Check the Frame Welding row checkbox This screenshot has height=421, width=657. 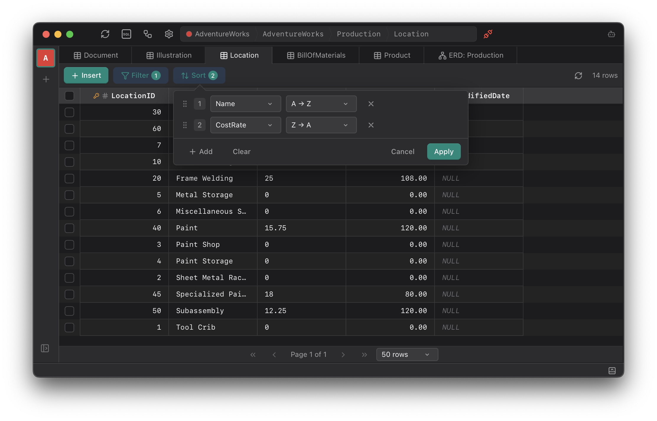[69, 179]
